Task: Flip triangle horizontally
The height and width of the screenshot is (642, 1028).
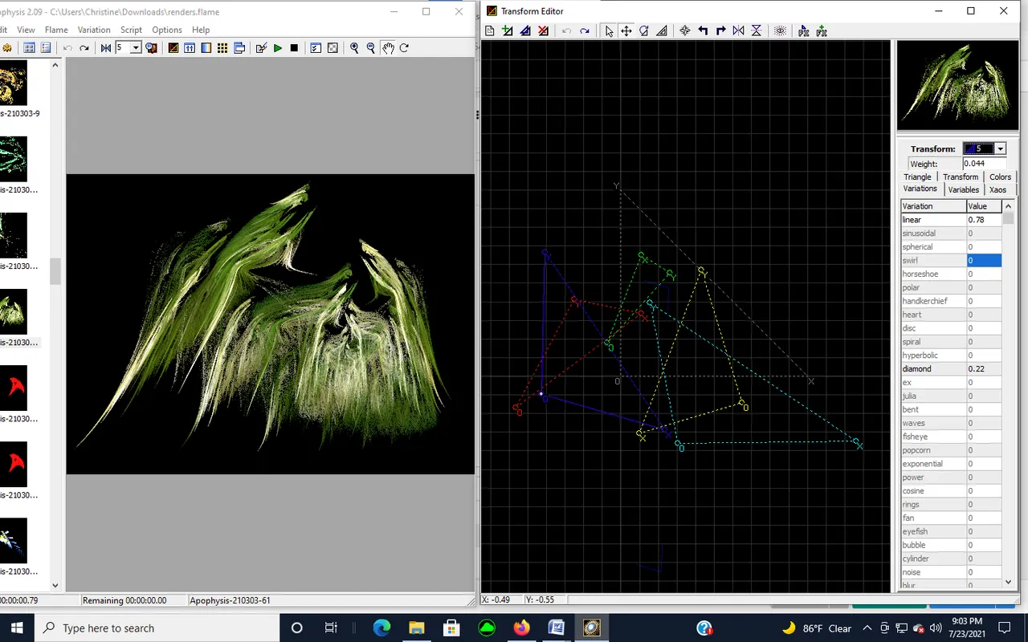Action: (738, 31)
